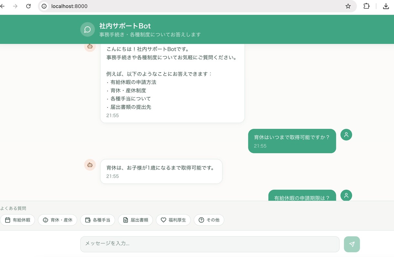Viewport: 394px width, 257px height.
Task: Click the 事務手続き・各種制度についてお答えします subtitle
Action: pos(150,34)
